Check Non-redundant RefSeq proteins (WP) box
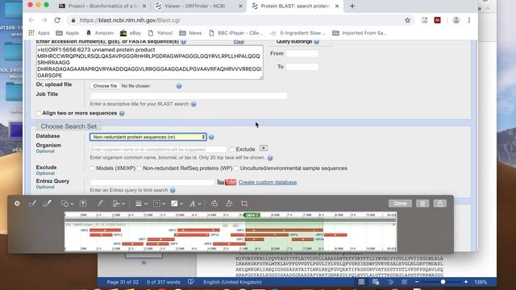Image resolution: width=516 pixels, height=290 pixels. pyautogui.click(x=139, y=168)
